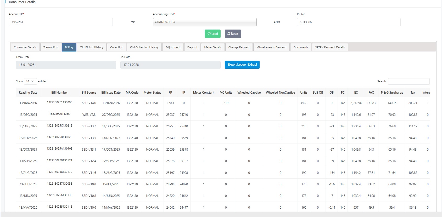Viewport: 442px width, 217px height.
Task: Sort table by Units column header
Action: (304, 93)
